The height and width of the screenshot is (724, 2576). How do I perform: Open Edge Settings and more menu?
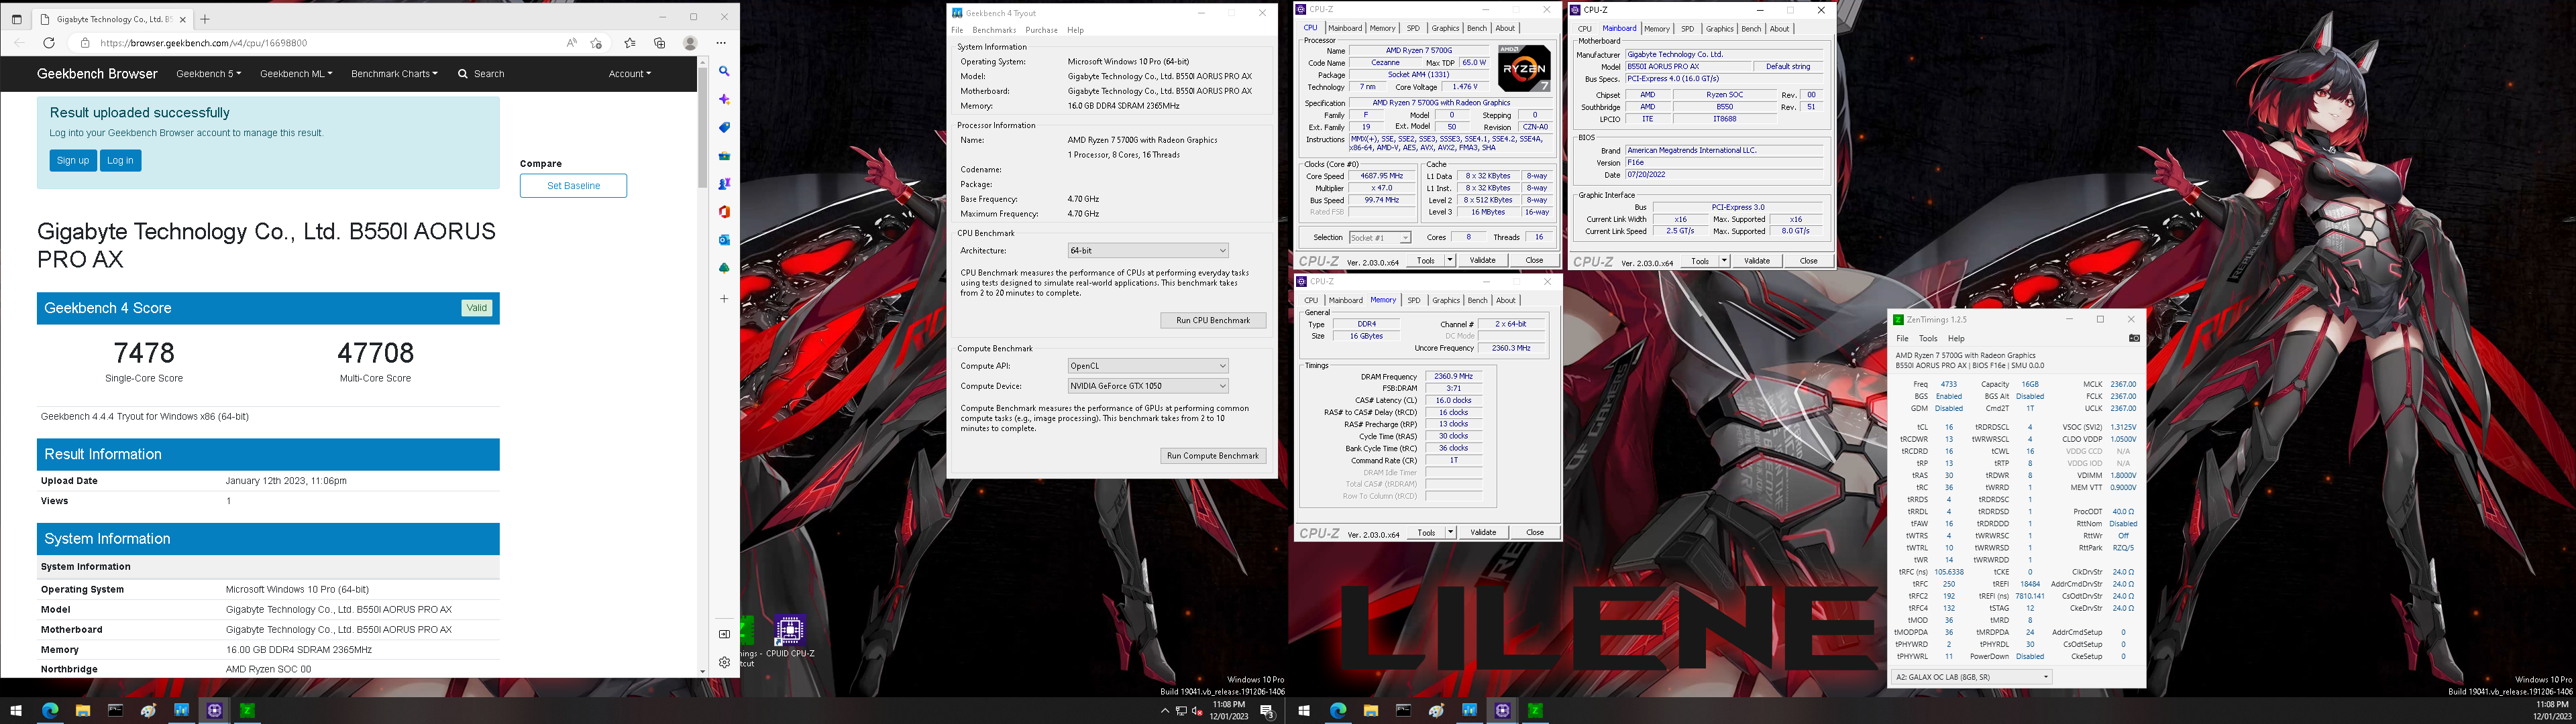click(721, 43)
